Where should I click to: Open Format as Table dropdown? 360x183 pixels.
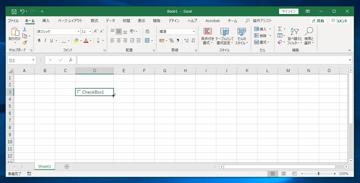pos(224,36)
